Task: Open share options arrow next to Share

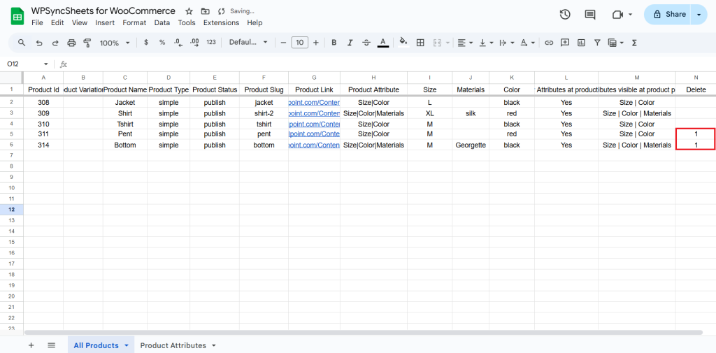Action: pos(699,14)
